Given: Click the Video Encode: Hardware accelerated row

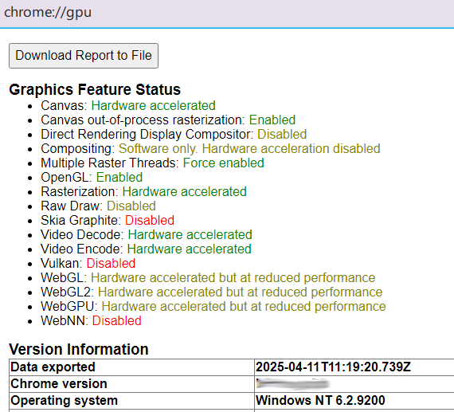Looking at the screenshot, I should [x=146, y=249].
